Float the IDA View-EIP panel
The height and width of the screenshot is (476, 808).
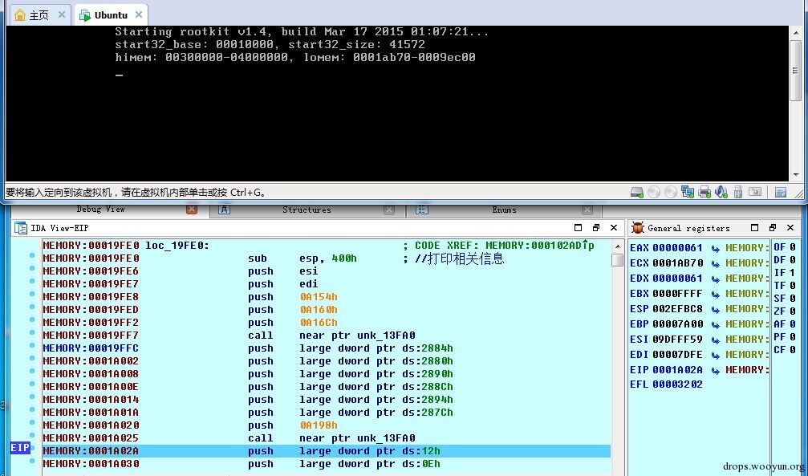coord(596,228)
